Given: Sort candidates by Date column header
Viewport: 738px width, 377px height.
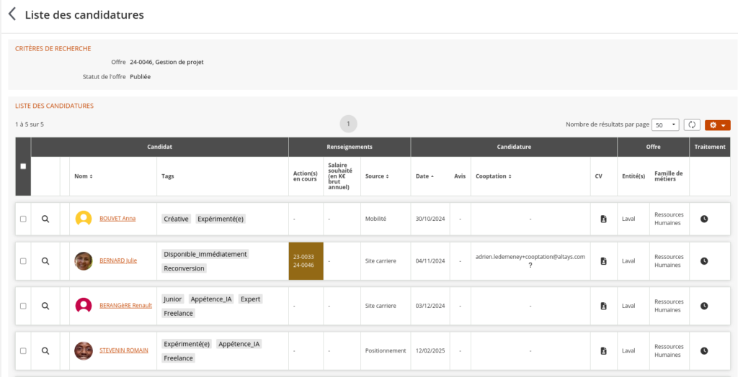Looking at the screenshot, I should (424, 176).
